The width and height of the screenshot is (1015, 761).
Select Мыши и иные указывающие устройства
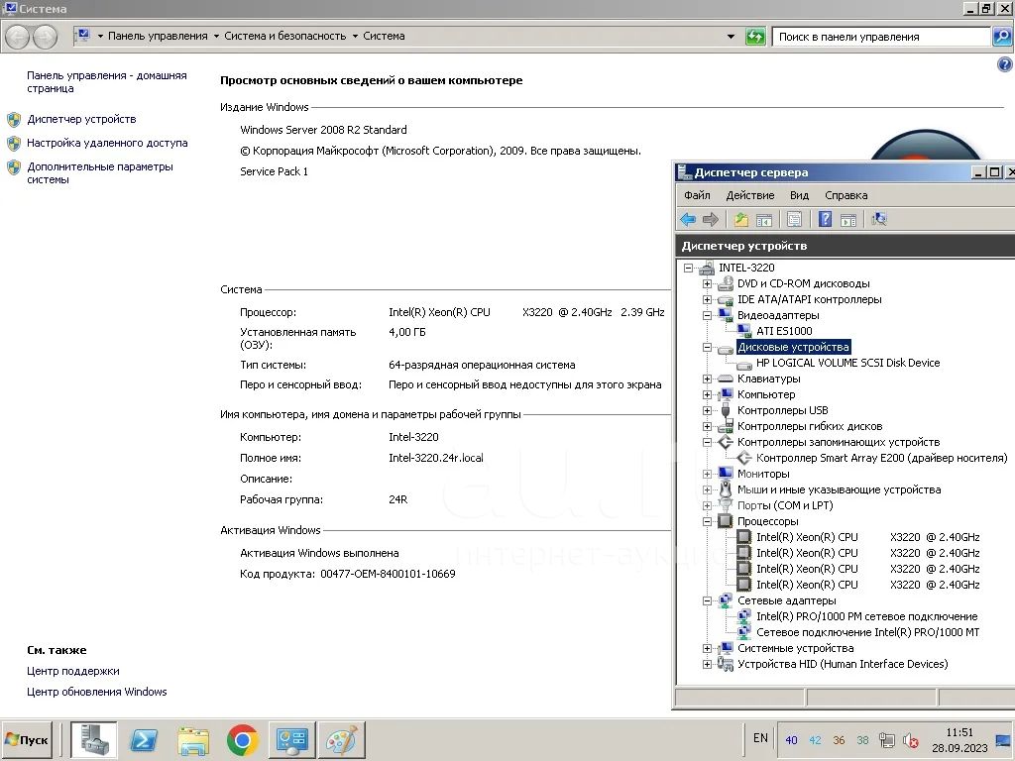tap(839, 489)
